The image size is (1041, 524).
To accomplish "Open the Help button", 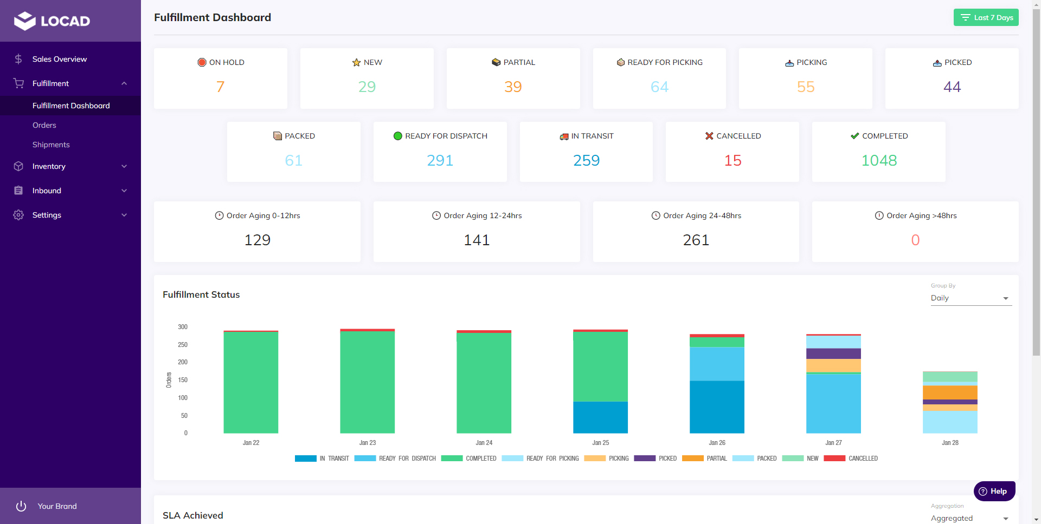I will (994, 491).
